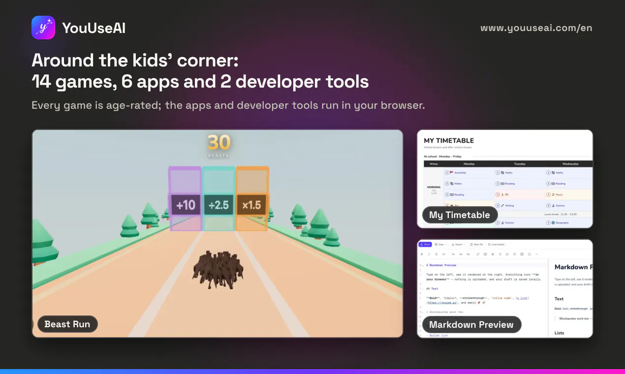Image resolution: width=625 pixels, height=374 pixels.
Task: Click the herd of beasts on the track
Action: (x=219, y=270)
